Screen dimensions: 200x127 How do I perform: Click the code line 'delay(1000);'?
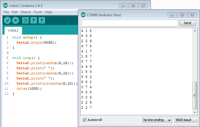click(x=29, y=88)
